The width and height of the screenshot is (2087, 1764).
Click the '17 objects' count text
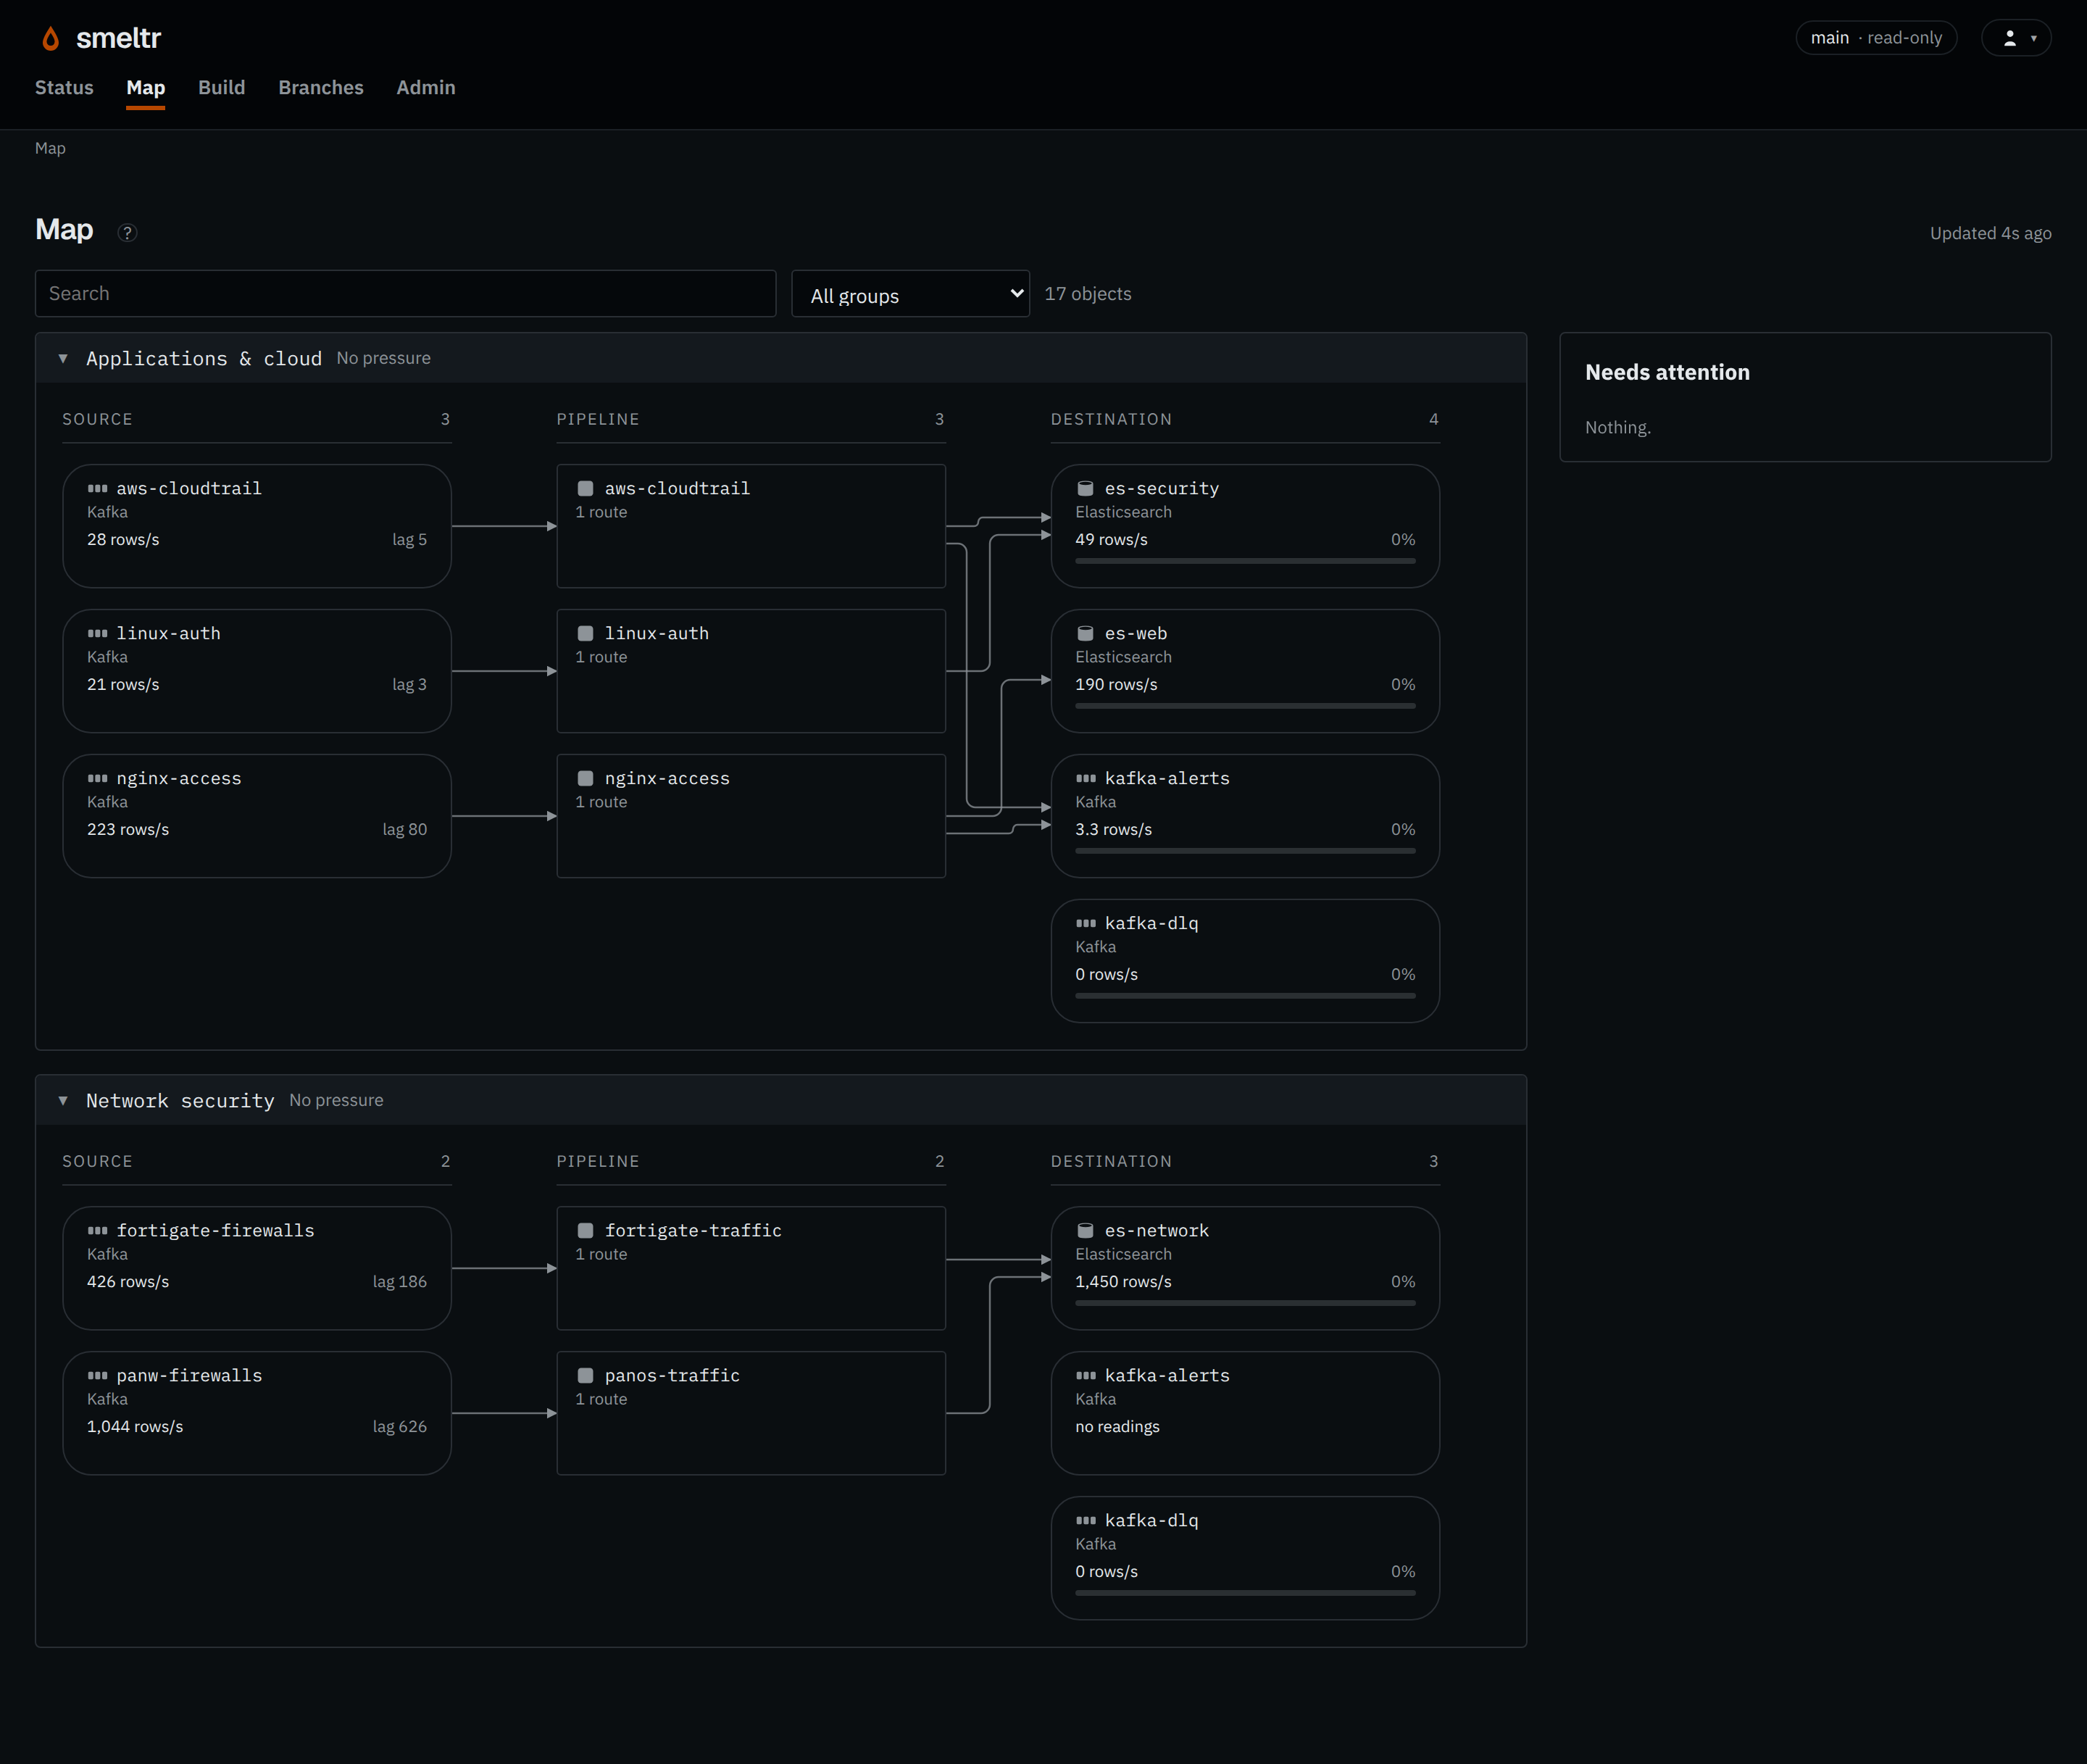[1088, 294]
